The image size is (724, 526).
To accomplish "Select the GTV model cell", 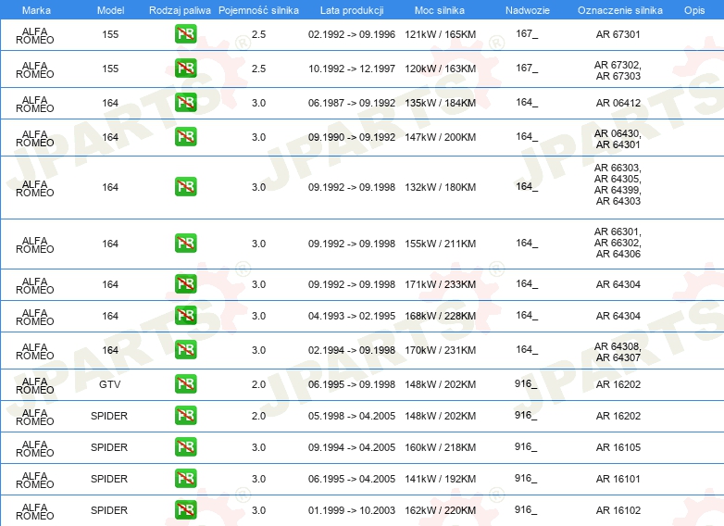I will coord(110,384).
